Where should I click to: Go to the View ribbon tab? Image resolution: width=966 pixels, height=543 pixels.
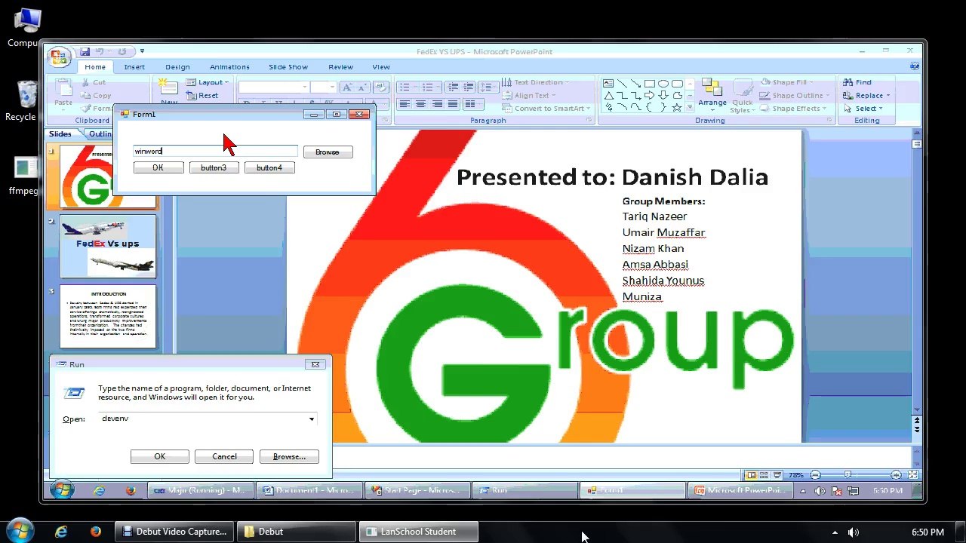(x=381, y=67)
